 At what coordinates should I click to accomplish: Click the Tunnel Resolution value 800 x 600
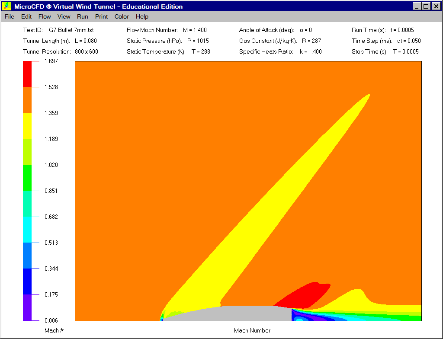[x=87, y=52]
